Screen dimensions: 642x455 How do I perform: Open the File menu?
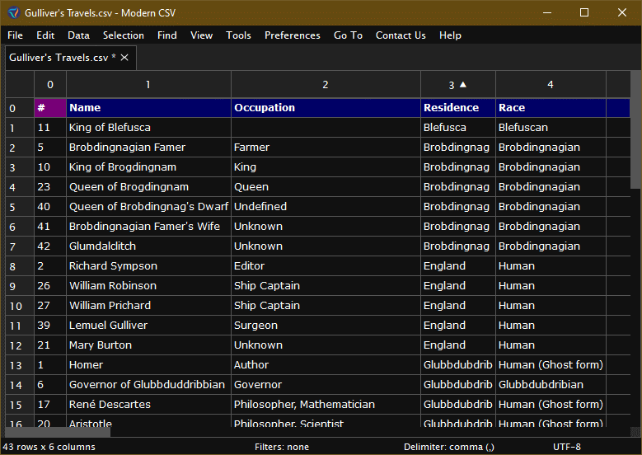point(15,35)
